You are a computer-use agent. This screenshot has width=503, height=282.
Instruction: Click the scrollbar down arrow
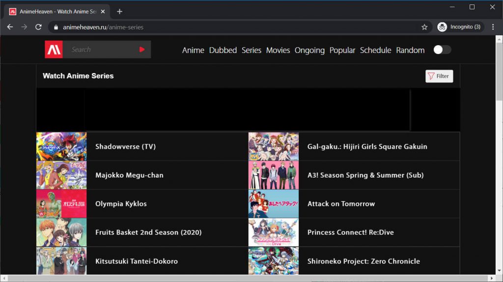coord(499,271)
